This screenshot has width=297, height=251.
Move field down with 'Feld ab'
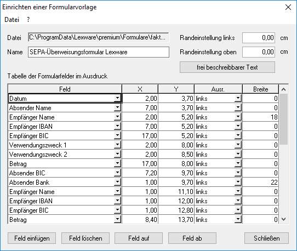click(x=192, y=238)
